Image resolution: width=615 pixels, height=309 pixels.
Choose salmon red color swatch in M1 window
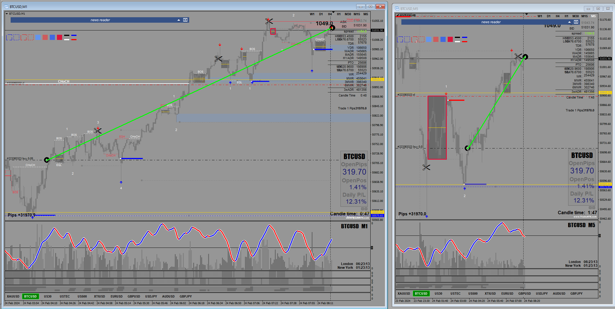(x=45, y=37)
